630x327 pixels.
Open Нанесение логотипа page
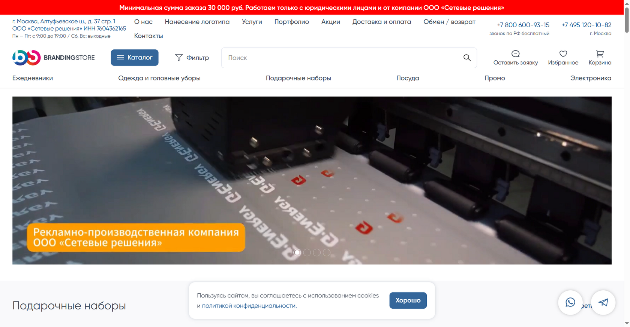click(197, 22)
